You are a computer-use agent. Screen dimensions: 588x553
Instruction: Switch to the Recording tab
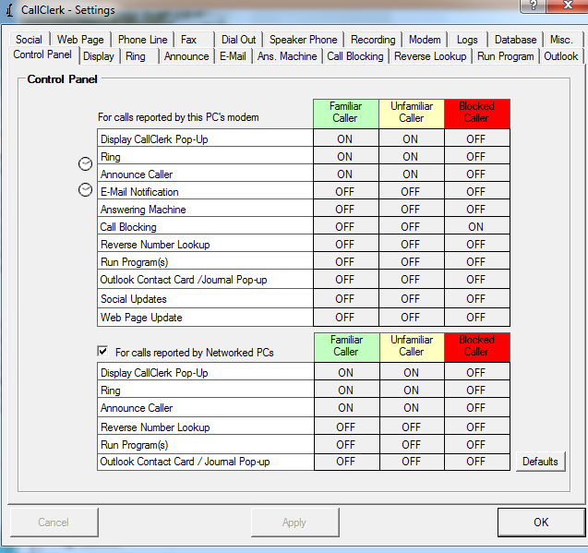pos(373,40)
